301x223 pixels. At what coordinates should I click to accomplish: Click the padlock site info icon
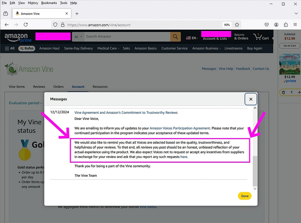(62, 25)
